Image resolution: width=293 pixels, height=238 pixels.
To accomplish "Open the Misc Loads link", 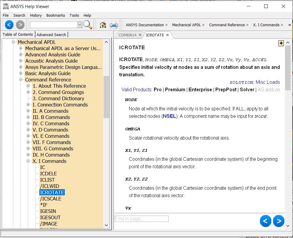I will [x=268, y=82].
